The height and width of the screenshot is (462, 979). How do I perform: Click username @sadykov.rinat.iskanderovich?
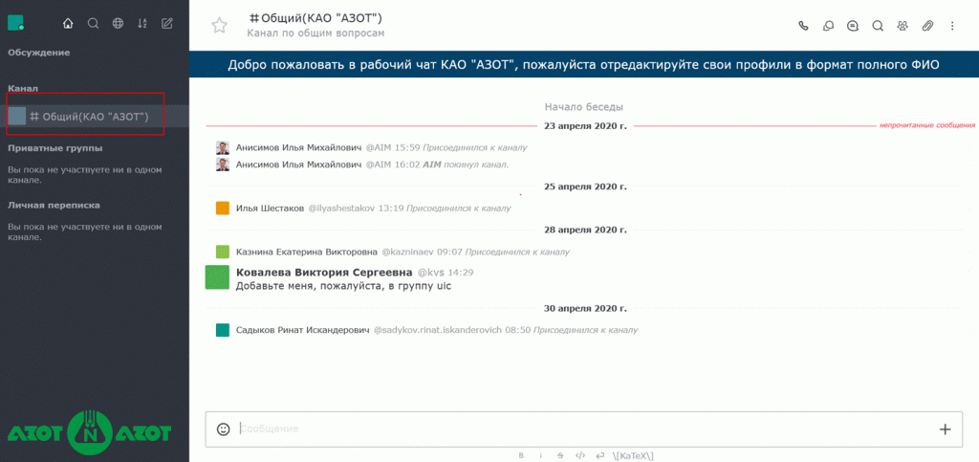438,330
